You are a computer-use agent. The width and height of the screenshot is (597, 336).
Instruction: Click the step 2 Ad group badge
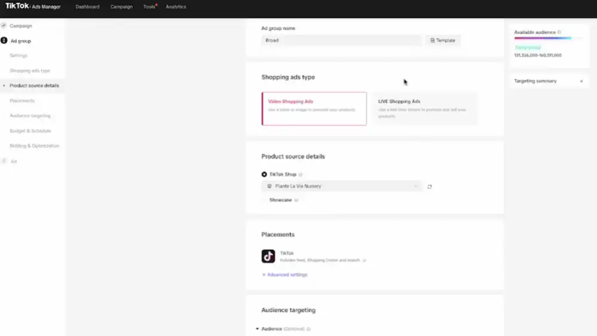4,41
